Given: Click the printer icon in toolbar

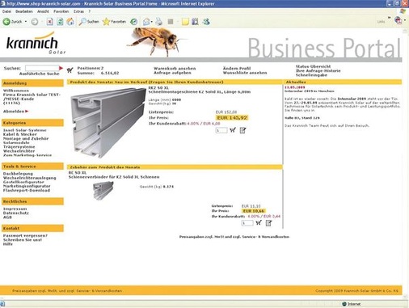Looking at the screenshot, I should pyautogui.click(x=158, y=22).
